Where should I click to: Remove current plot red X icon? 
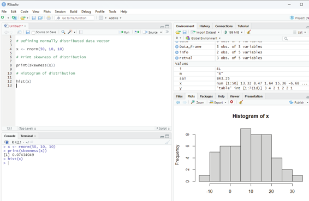click(231, 102)
